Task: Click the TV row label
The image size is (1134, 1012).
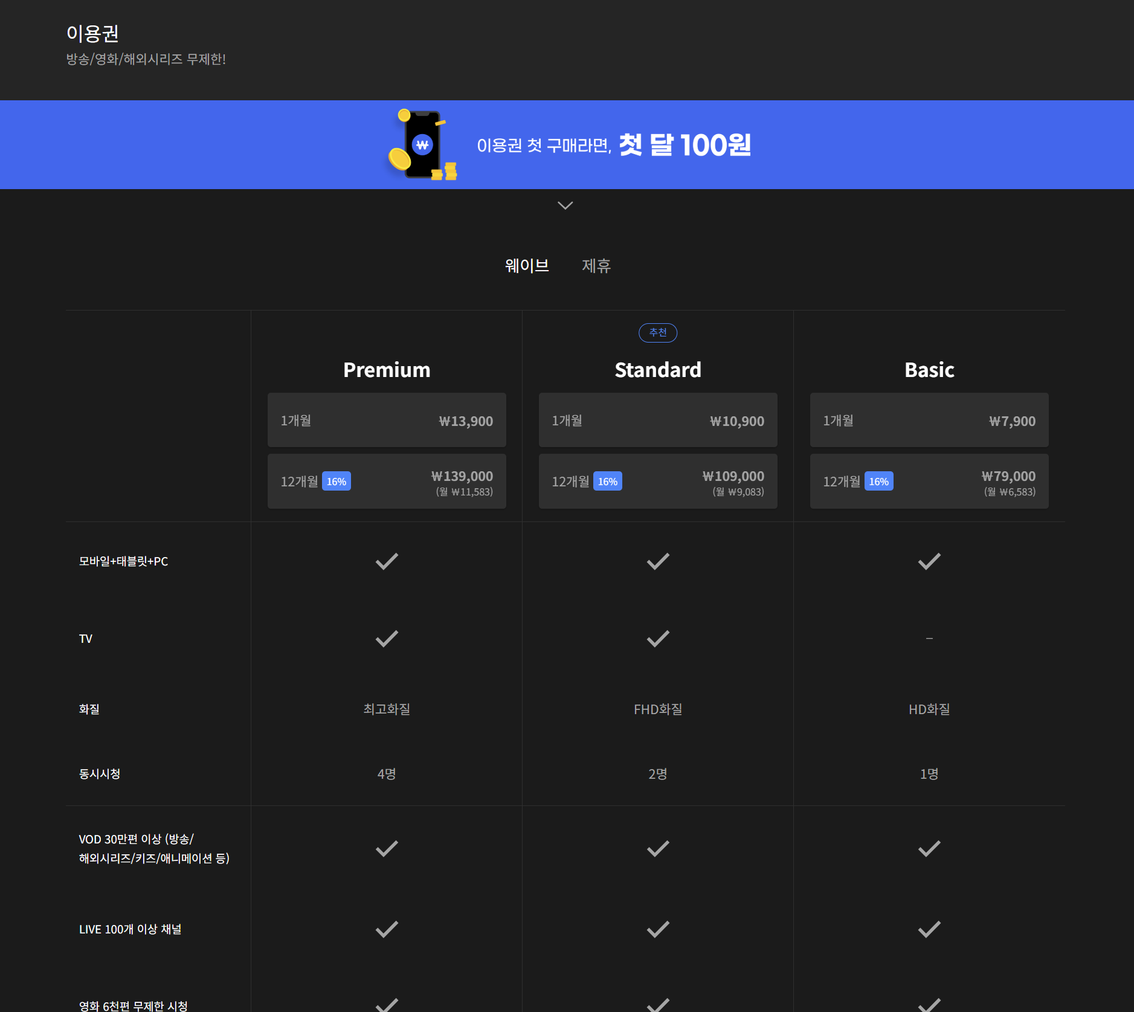Action: click(86, 639)
